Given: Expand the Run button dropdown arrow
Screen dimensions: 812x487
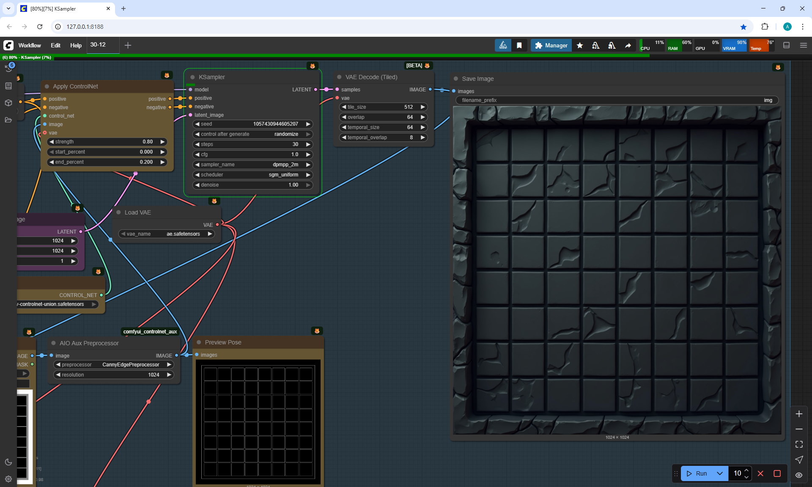Looking at the screenshot, I should point(720,473).
